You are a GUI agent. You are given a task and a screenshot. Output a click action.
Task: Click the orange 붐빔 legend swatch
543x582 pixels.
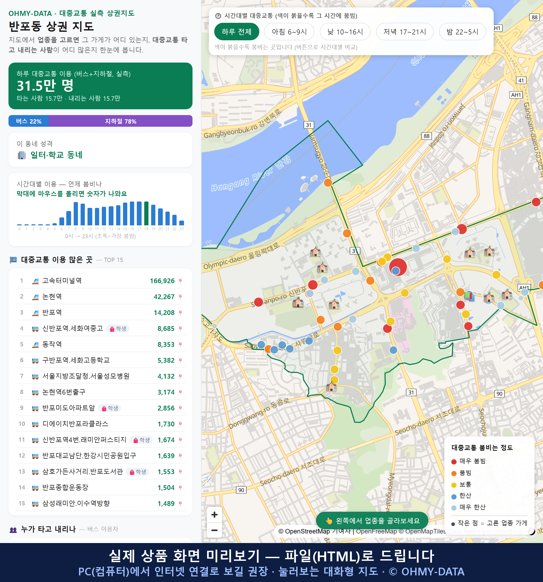(x=454, y=473)
